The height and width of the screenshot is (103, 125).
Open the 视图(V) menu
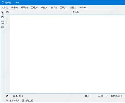24,8
